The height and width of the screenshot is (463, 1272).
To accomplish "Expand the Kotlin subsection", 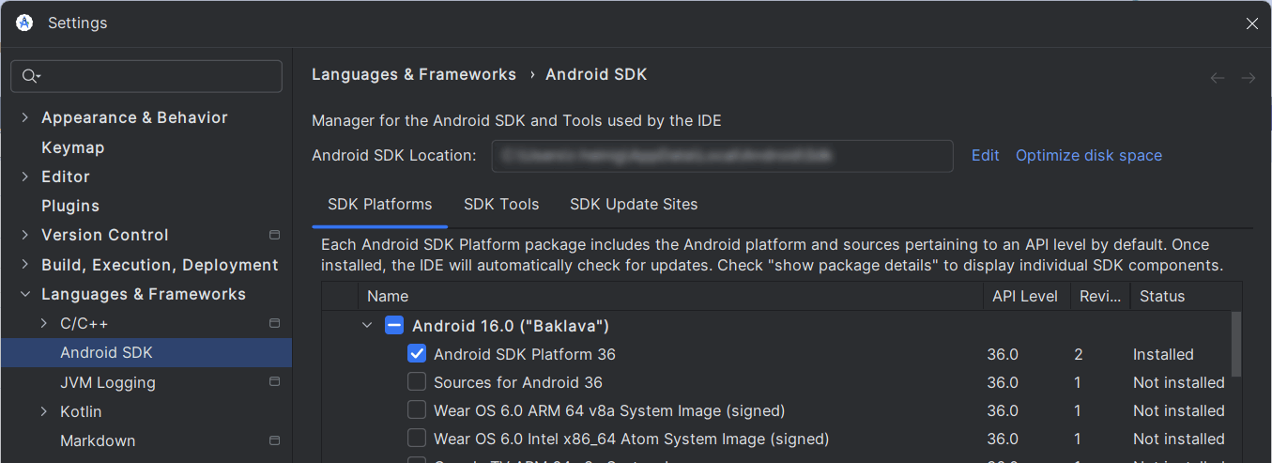I will pos(44,411).
